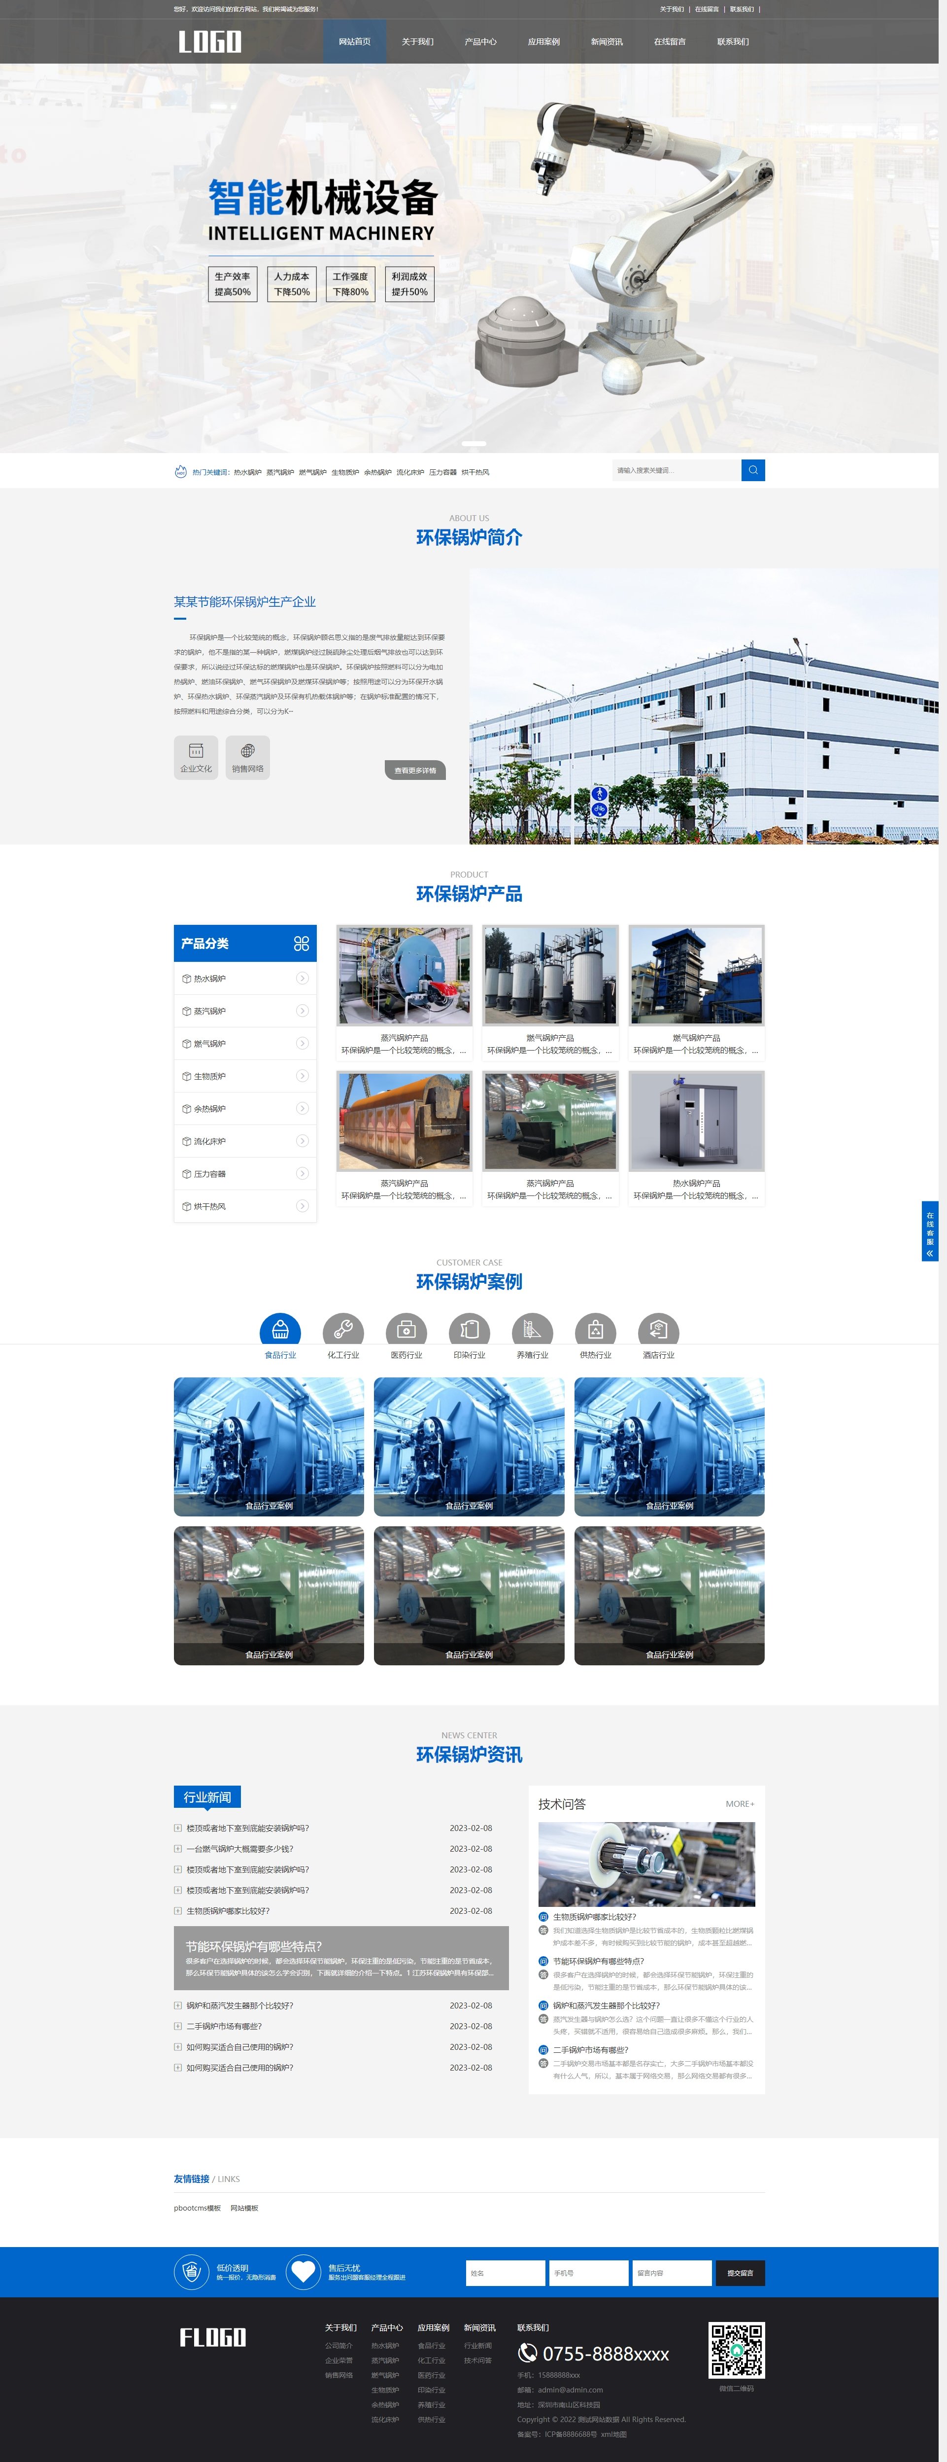The image size is (947, 2462).
Task: Select the 供热行业 bag icon
Action: (x=595, y=1330)
